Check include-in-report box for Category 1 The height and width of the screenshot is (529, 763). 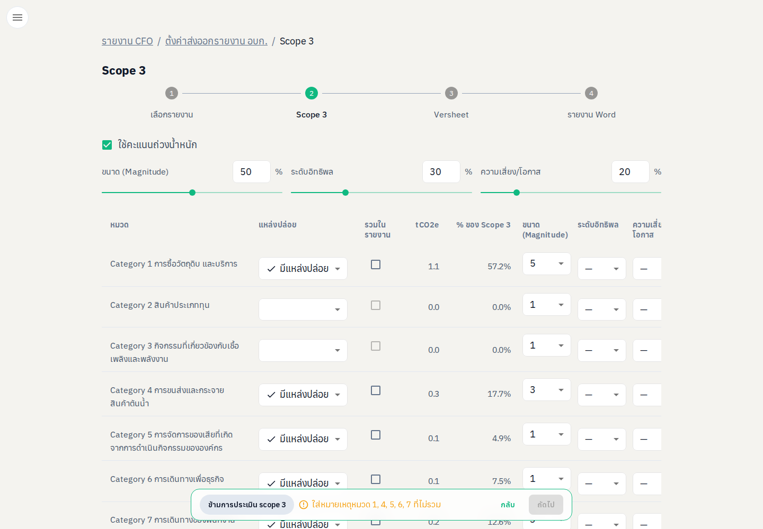click(x=376, y=264)
